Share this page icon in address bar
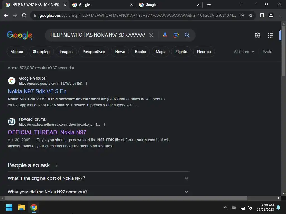The image size is (286, 214). click(x=242, y=16)
